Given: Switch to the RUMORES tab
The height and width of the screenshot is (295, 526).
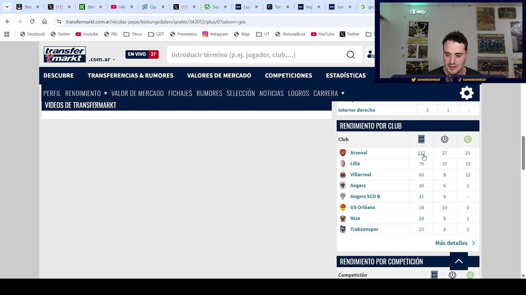Looking at the screenshot, I should [x=209, y=93].
